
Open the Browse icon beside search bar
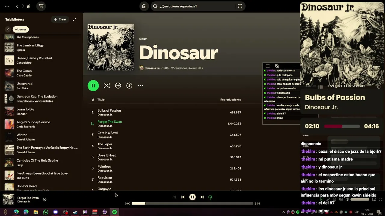pyautogui.click(x=240, y=6)
